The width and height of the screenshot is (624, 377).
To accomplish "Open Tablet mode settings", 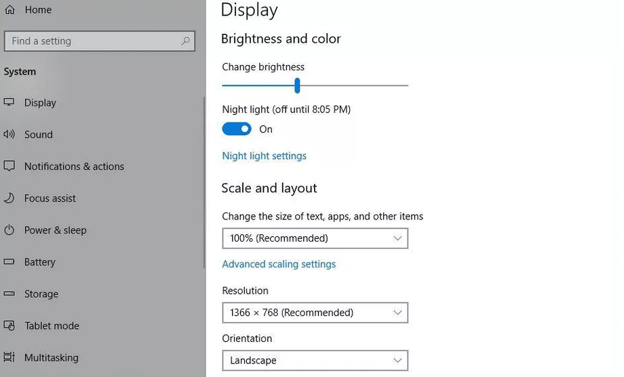I will click(52, 326).
